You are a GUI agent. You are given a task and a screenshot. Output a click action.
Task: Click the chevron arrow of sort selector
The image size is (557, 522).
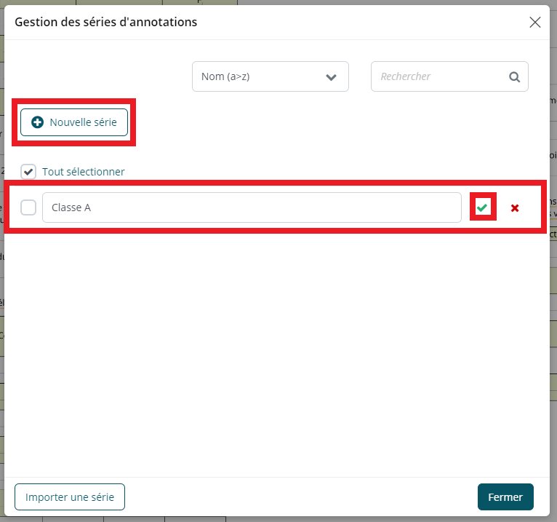332,76
